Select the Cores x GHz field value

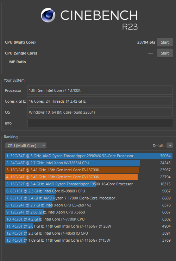click(x=100, y=101)
